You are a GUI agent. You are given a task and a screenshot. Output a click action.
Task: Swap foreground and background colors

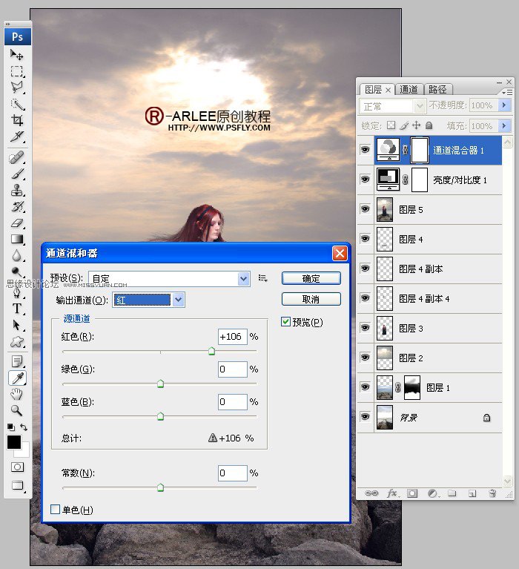[x=24, y=427]
